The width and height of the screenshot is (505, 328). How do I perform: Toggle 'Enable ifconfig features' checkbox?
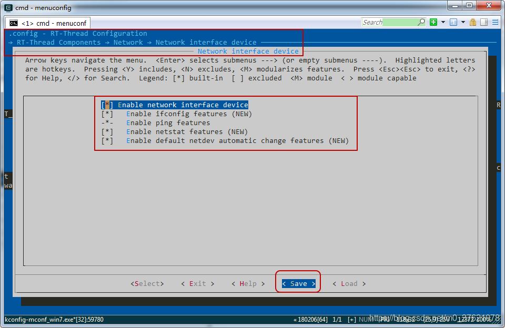click(107, 114)
